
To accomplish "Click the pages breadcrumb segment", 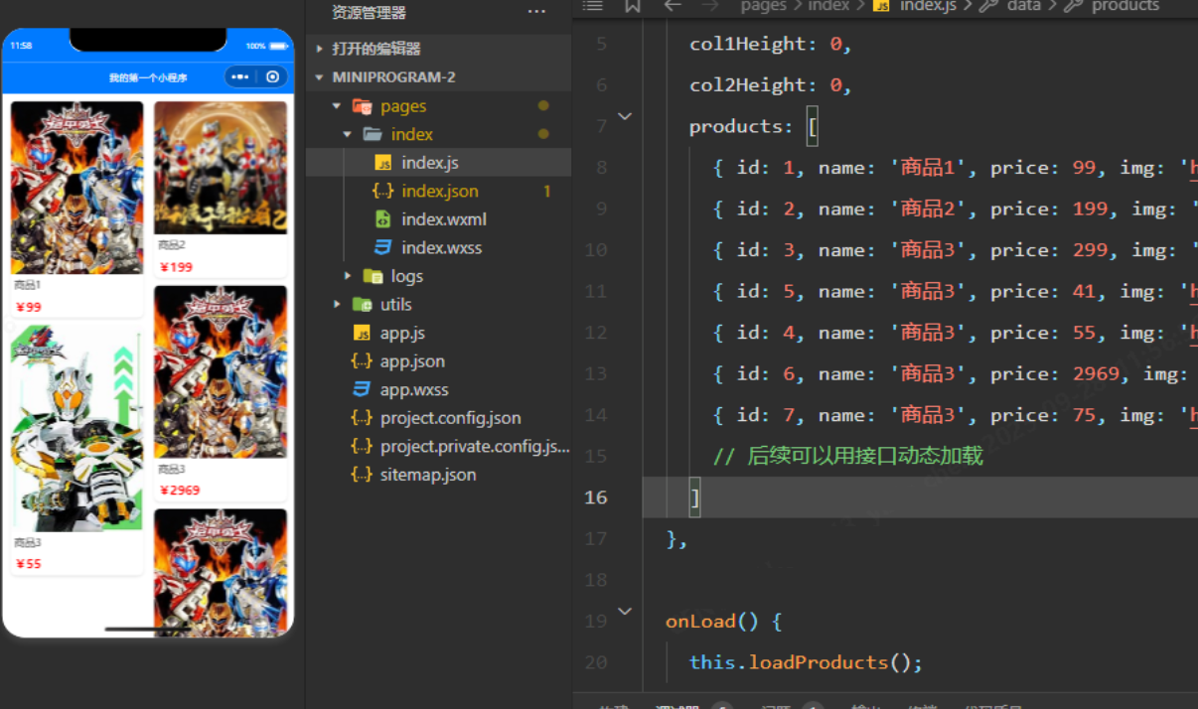I will pos(764,6).
